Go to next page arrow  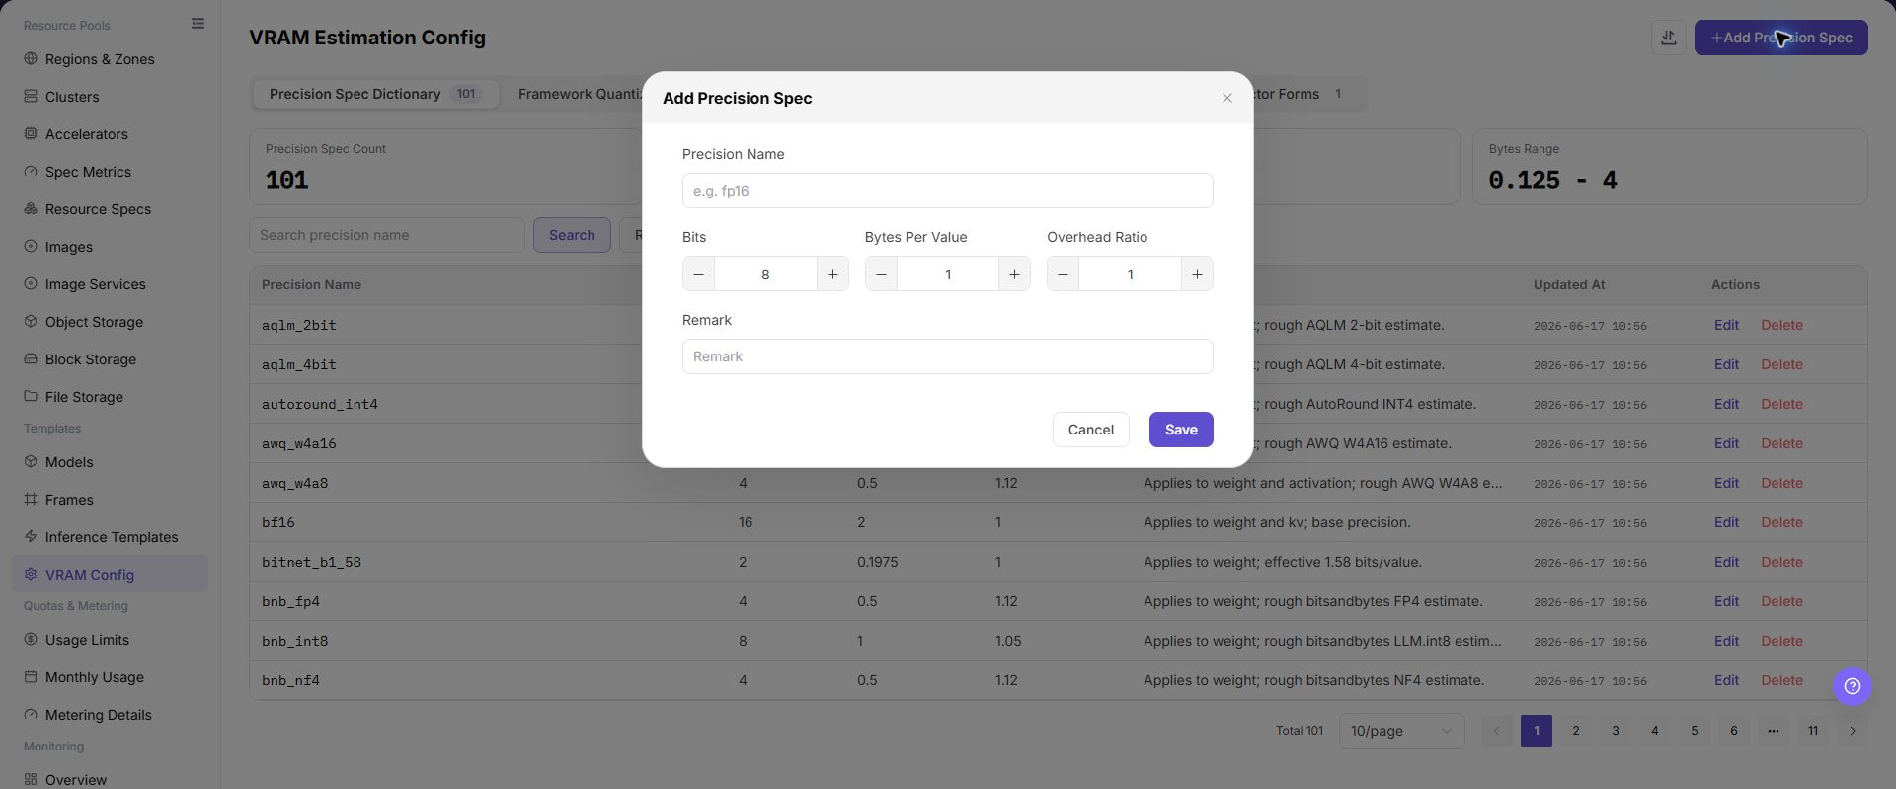pyautogui.click(x=1853, y=731)
